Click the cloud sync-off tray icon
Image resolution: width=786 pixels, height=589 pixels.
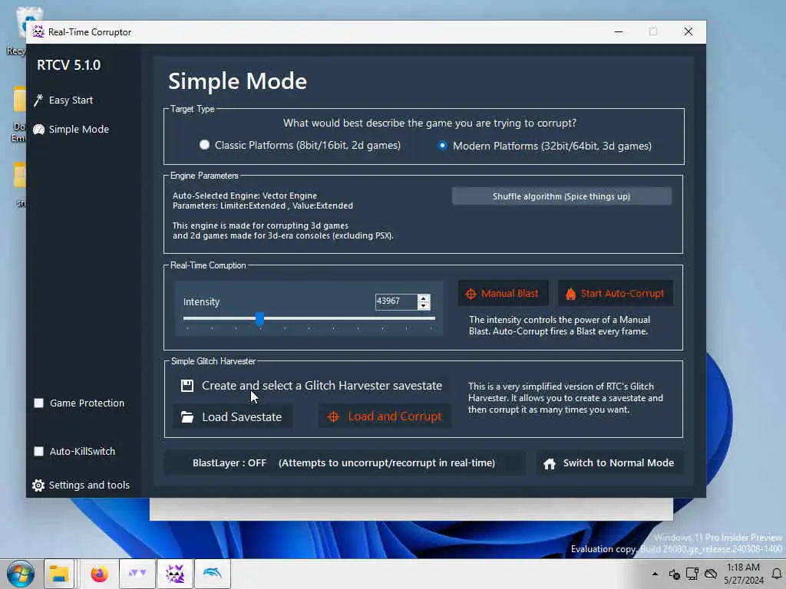pyautogui.click(x=711, y=574)
